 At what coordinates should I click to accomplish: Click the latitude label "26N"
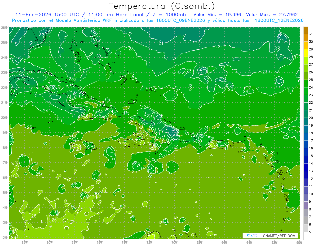[4, 28]
